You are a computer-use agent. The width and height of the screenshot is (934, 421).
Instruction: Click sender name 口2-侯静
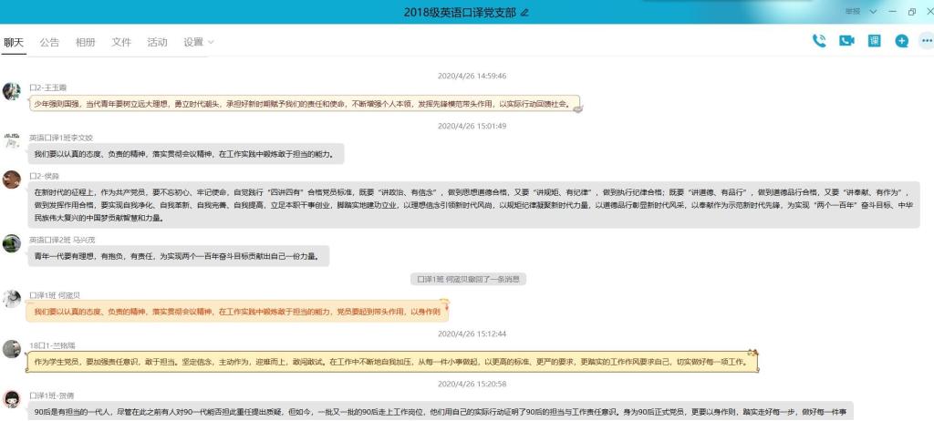click(45, 175)
